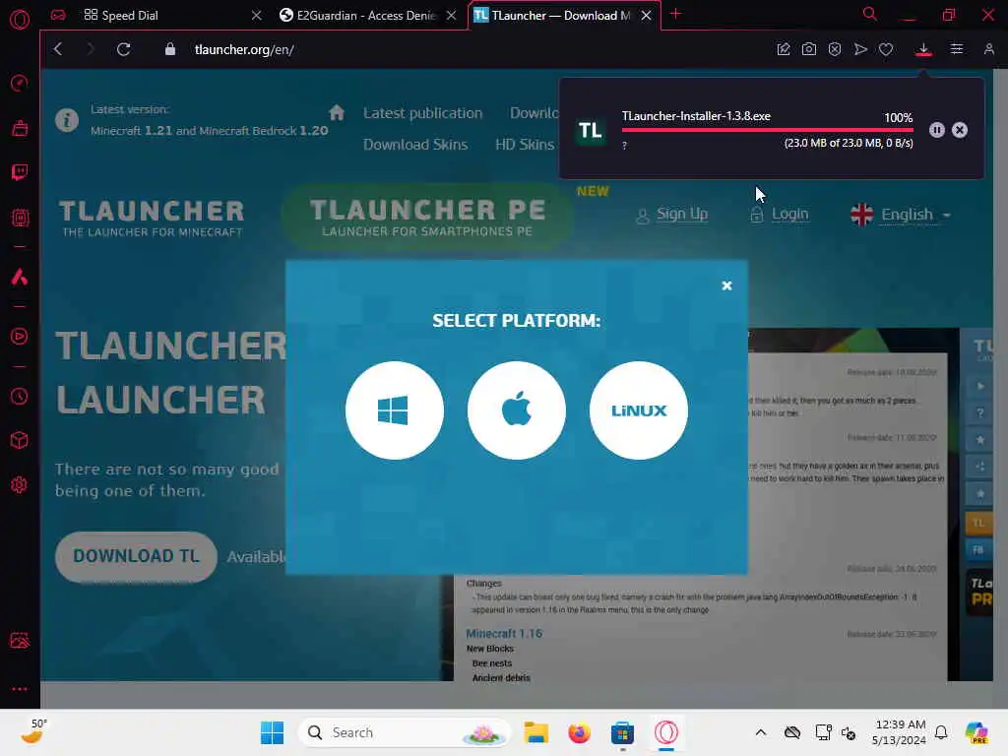The width and height of the screenshot is (1008, 756).
Task: Click the sidebar three-dots more button
Action: click(x=20, y=688)
